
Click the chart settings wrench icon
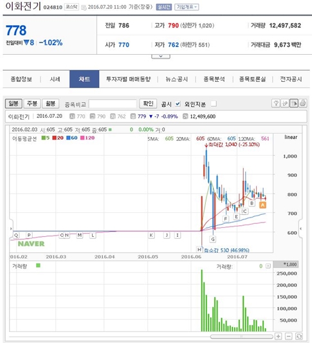pyautogui.click(x=276, y=103)
